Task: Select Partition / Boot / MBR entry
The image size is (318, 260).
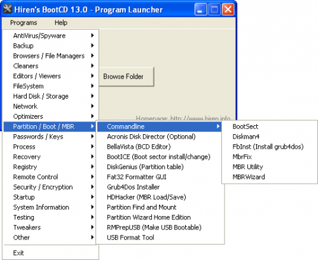Action: coord(50,127)
